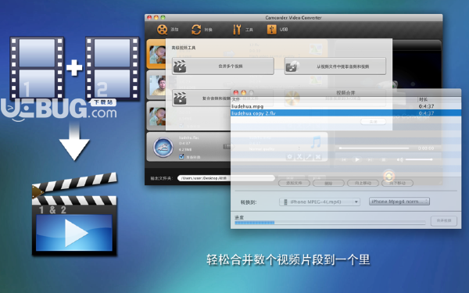Click the Convert arrows toolbar icon

pos(196,30)
